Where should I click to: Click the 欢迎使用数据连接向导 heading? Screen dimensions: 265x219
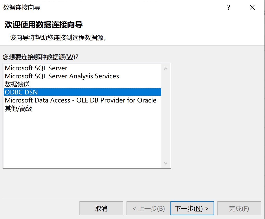coord(44,25)
